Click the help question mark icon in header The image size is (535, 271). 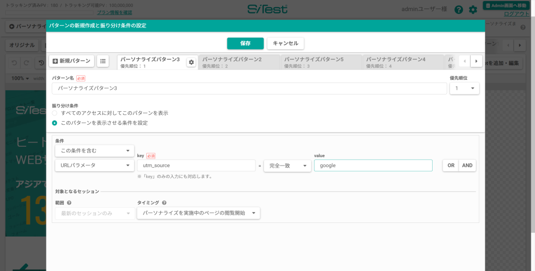[459, 9]
